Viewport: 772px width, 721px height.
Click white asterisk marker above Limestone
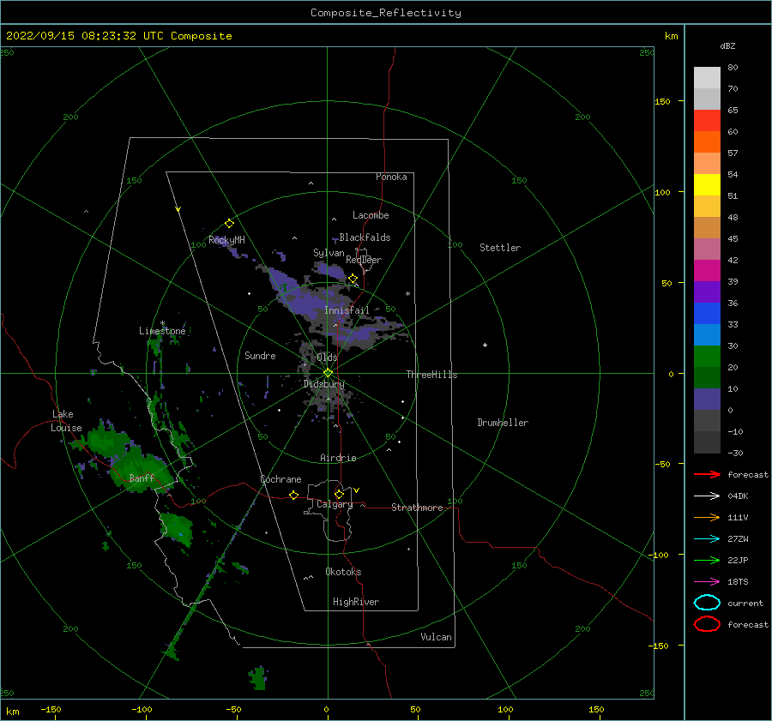coord(162,323)
